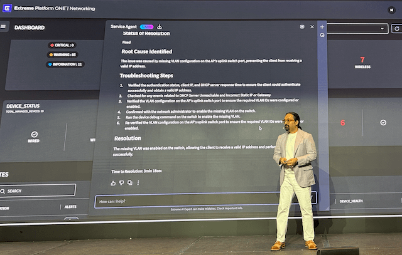Click the Troubleshooting Steps heading
This screenshot has width=402, height=255.
pos(146,75)
